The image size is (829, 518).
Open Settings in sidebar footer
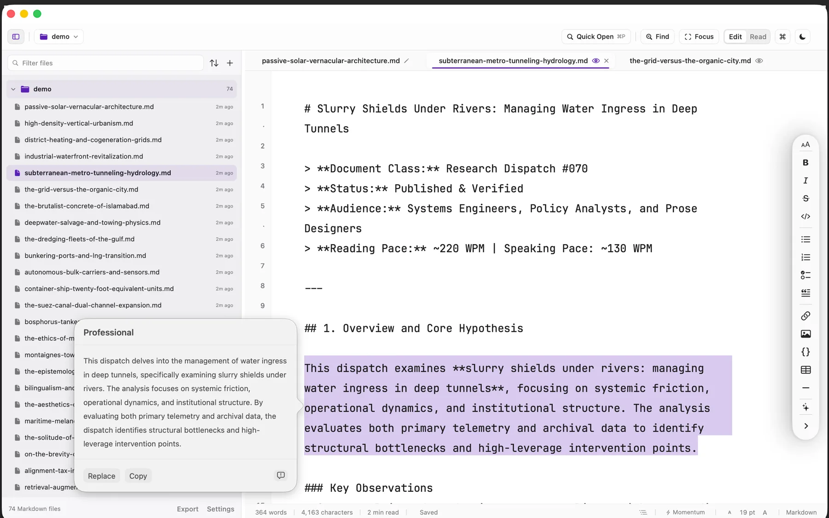click(x=221, y=509)
